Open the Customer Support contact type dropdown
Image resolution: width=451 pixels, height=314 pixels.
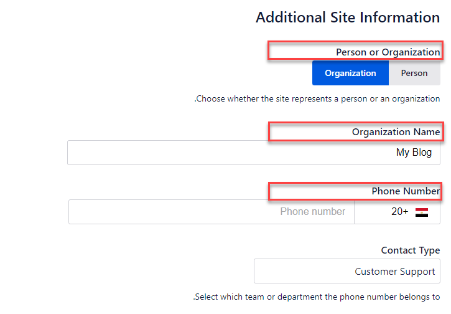point(347,271)
